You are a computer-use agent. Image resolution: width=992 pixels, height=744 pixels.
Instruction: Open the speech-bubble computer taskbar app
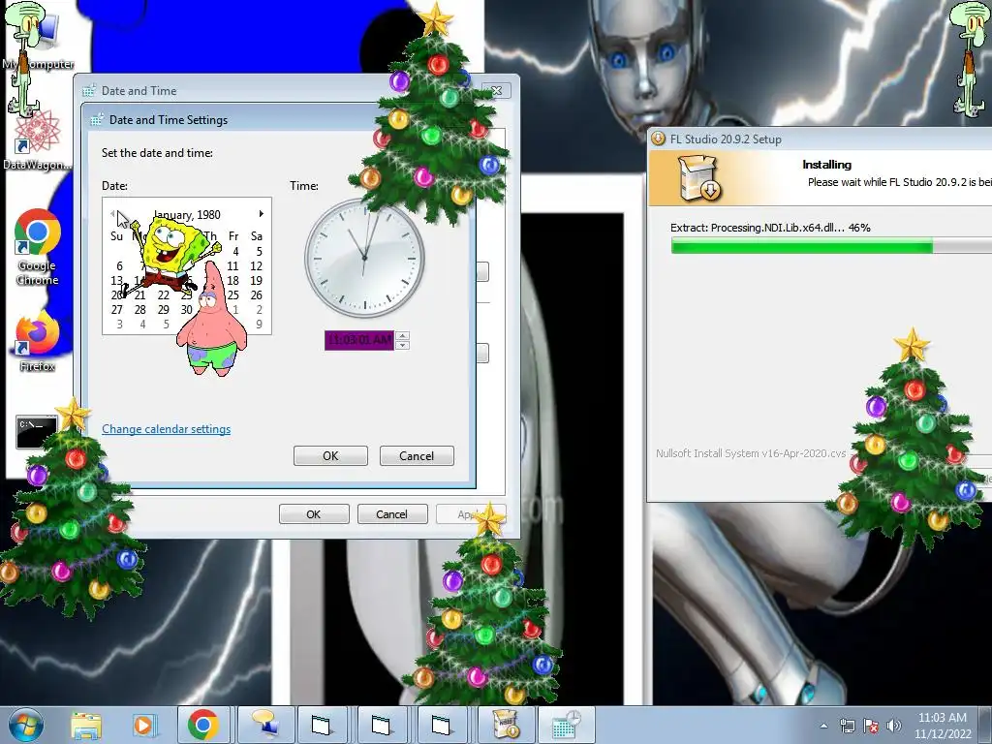(x=264, y=725)
